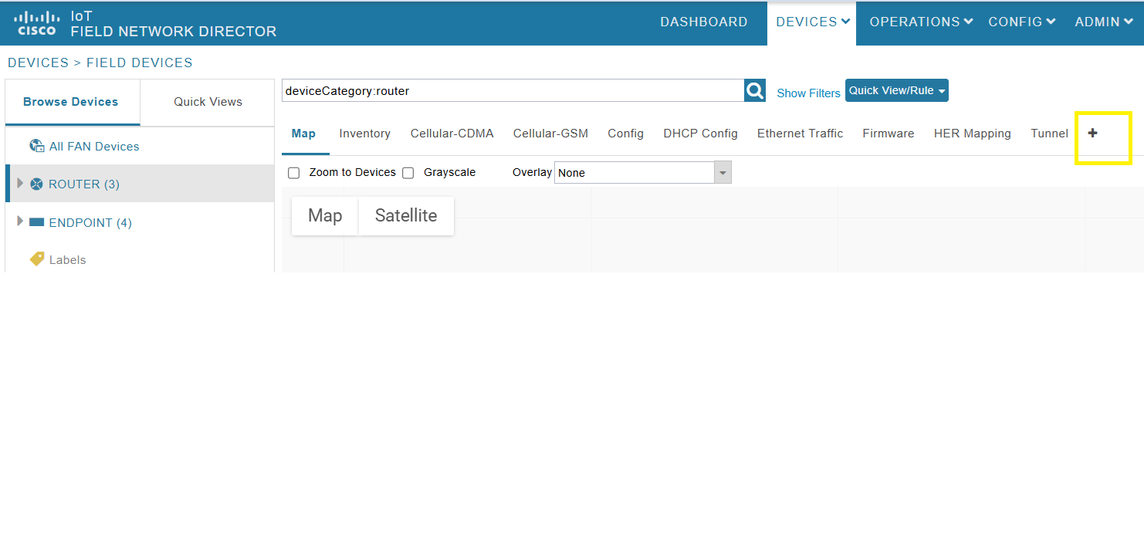Click the plus icon to add tab
This screenshot has width=1144, height=558.
coord(1092,133)
